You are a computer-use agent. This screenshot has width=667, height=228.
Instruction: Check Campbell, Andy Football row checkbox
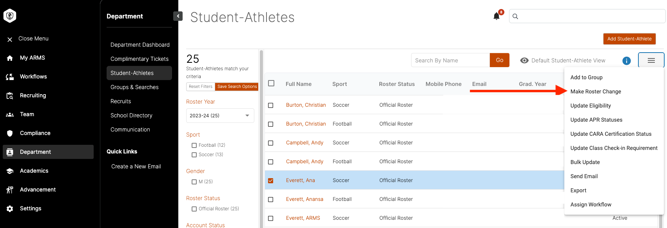270,162
